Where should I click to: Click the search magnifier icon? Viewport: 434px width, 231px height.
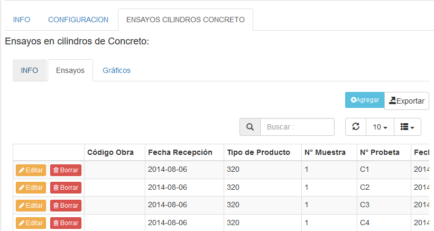click(250, 127)
